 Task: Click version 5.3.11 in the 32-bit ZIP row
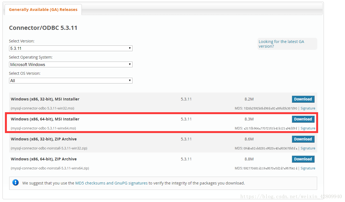186,139
